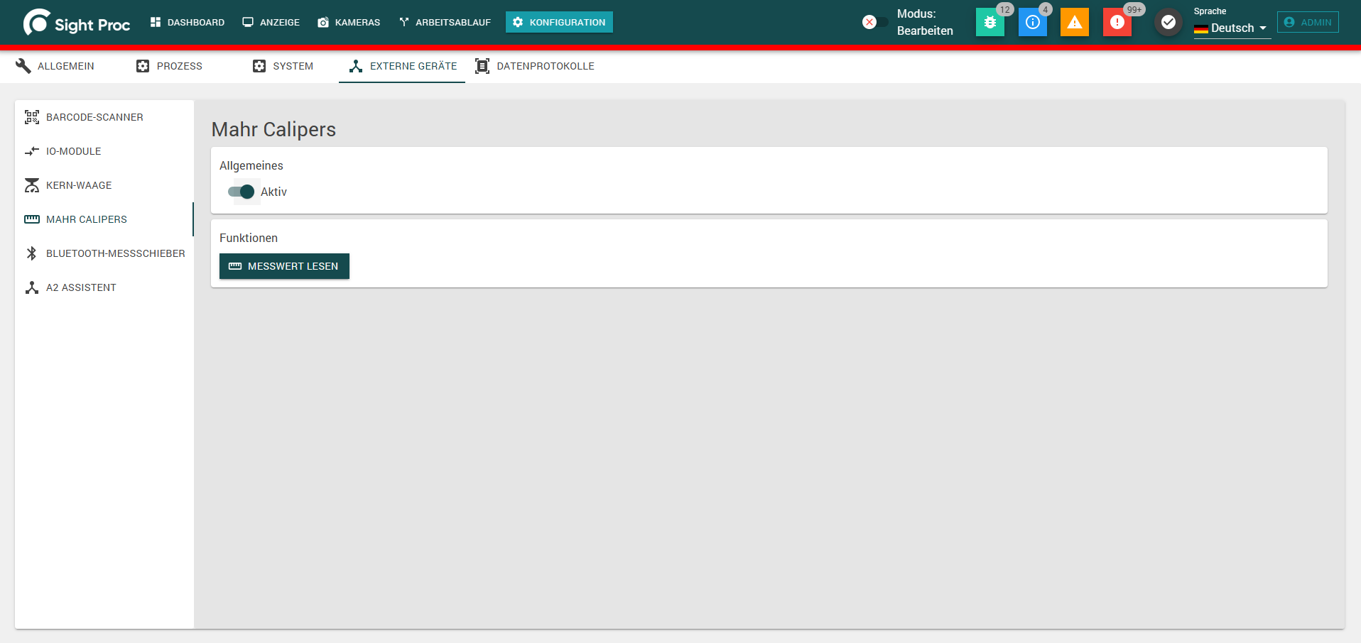This screenshot has width=1361, height=643.
Task: Open Bluetooth-Messschieber in the sidebar
Action: click(104, 253)
